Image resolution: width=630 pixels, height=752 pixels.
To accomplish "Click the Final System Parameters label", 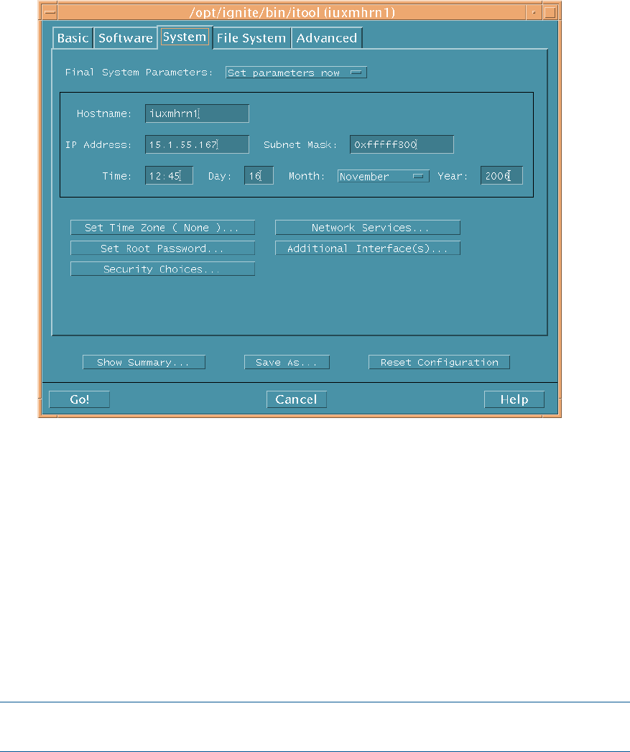I will tap(139, 73).
